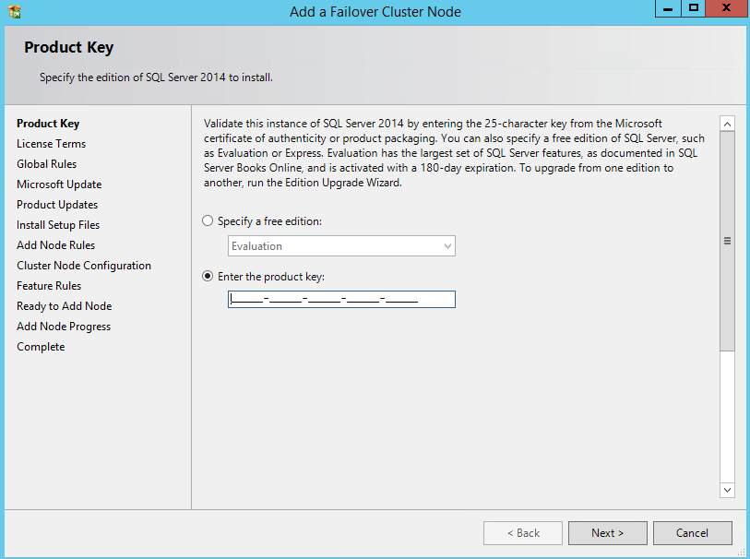Click scrollbar down arrow in content pane

click(x=727, y=490)
